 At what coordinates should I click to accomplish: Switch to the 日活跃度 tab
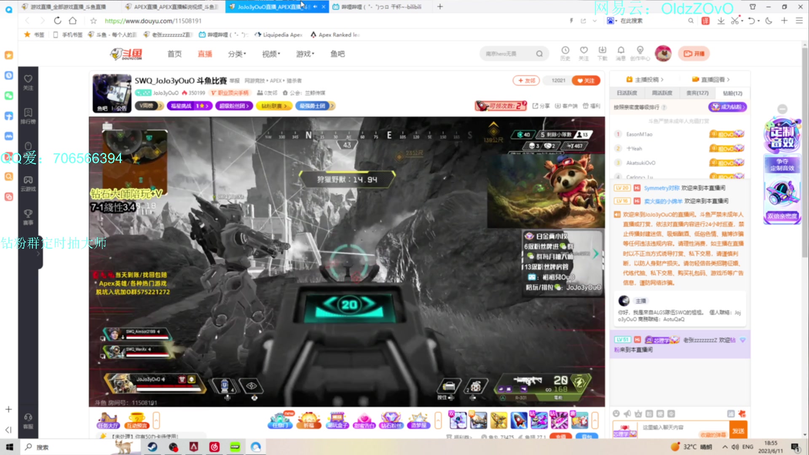(627, 93)
